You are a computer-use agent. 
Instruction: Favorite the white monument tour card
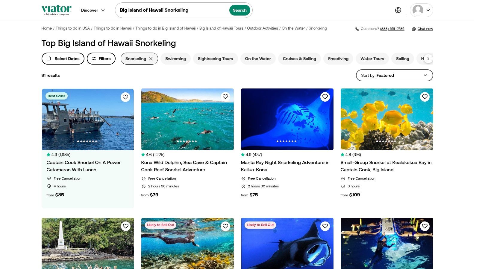(126, 226)
